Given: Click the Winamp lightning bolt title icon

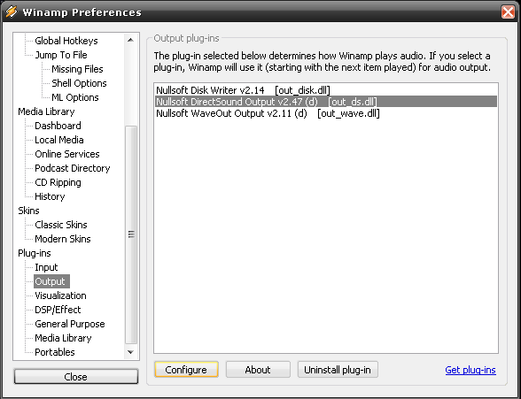Looking at the screenshot, I should tap(12, 12).
